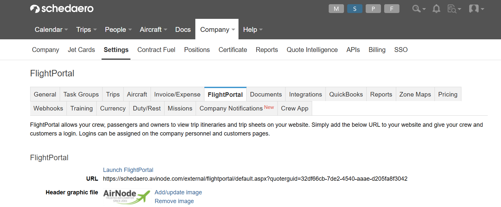Click the Schedaero logo
Image resolution: width=501 pixels, height=207 pixels.
click(x=62, y=9)
